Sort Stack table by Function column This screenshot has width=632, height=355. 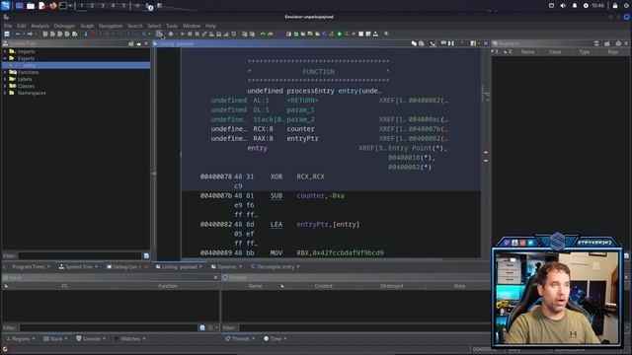tap(168, 286)
